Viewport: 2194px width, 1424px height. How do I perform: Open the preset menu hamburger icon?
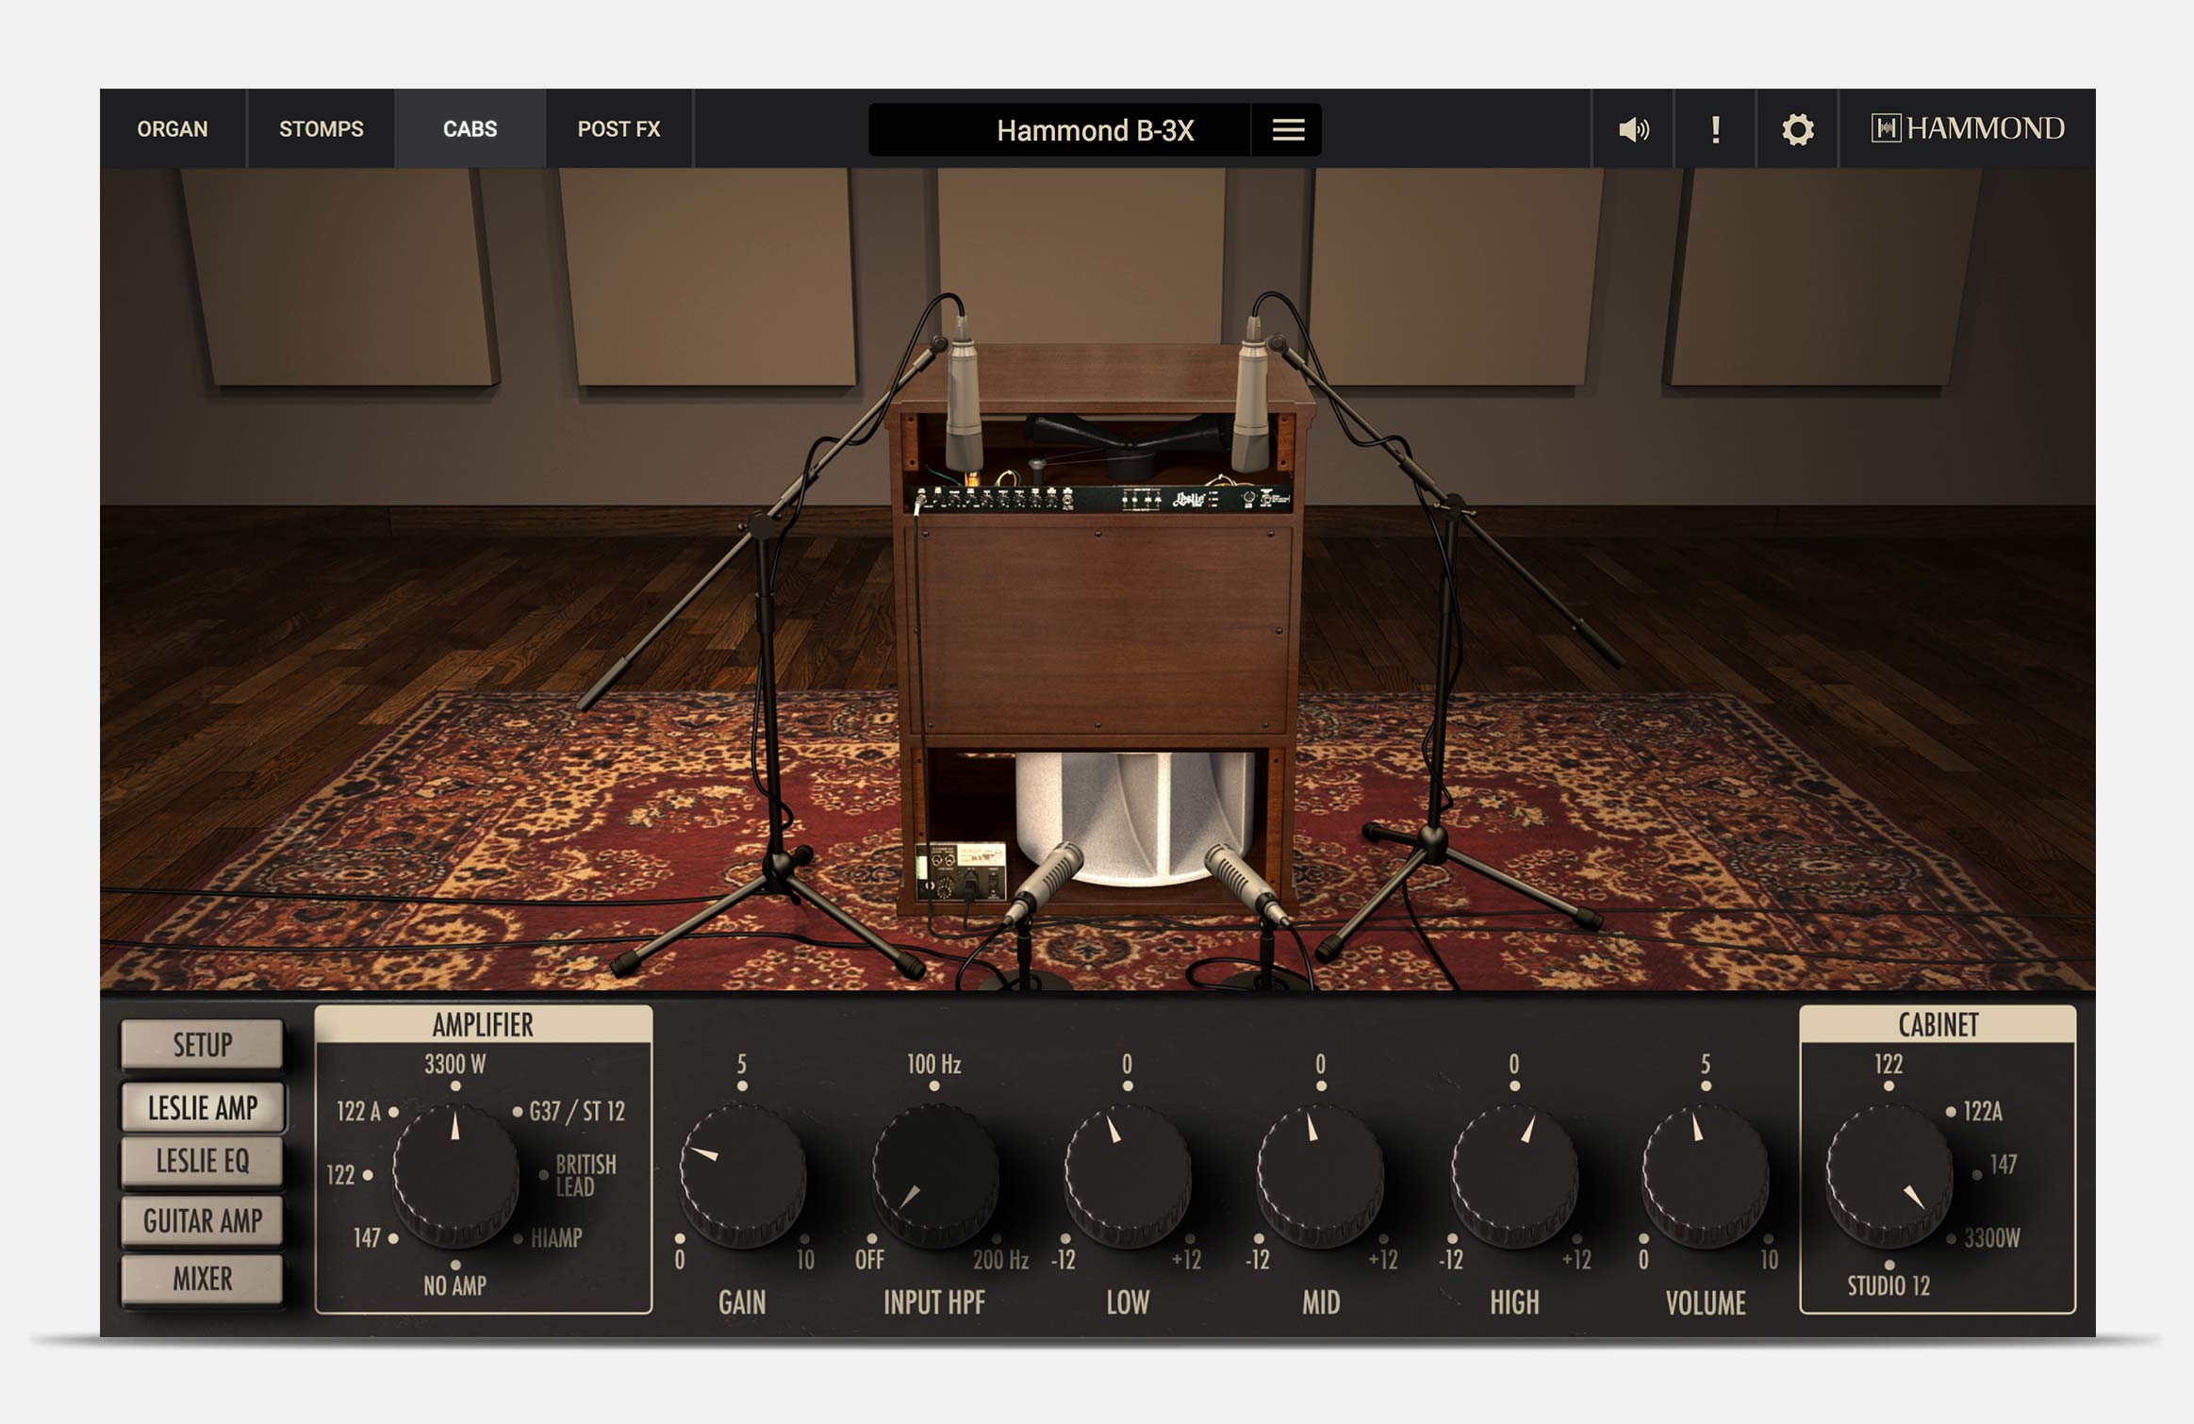[1287, 129]
